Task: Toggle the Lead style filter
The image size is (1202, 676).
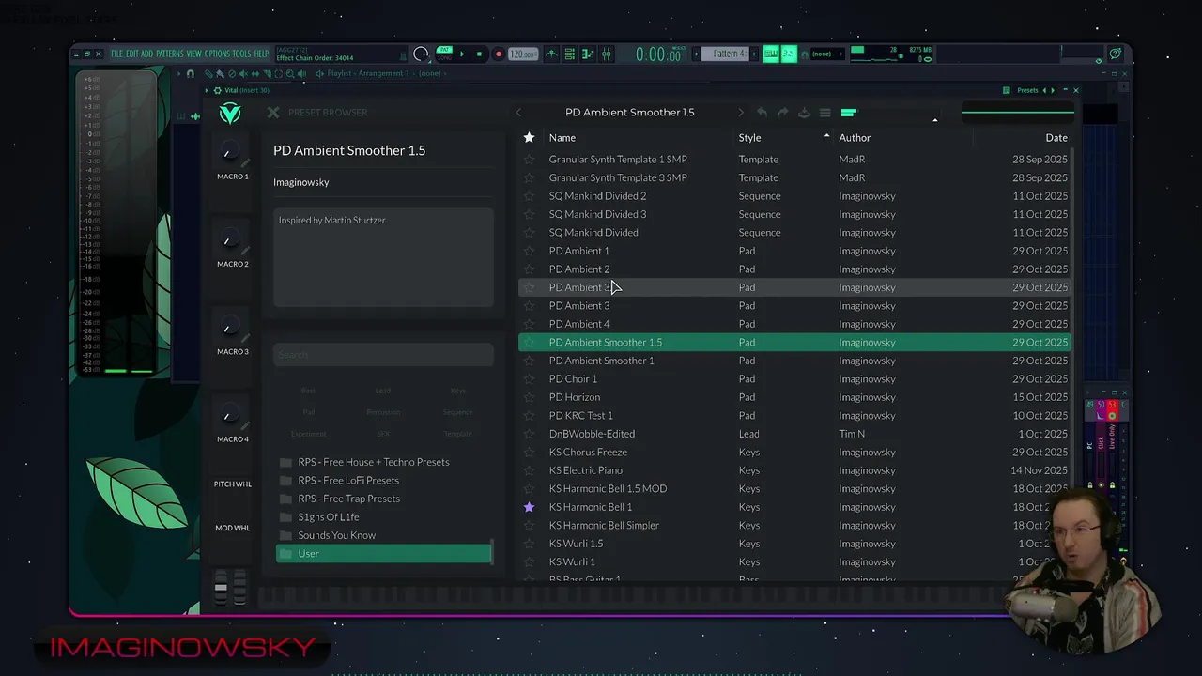Action: [383, 391]
